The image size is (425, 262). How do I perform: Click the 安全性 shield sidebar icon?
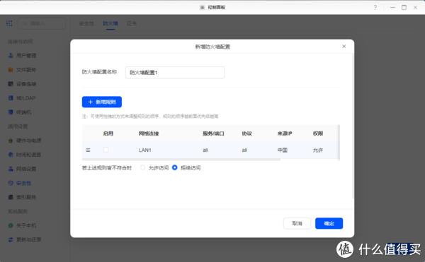pyautogui.click(x=11, y=183)
